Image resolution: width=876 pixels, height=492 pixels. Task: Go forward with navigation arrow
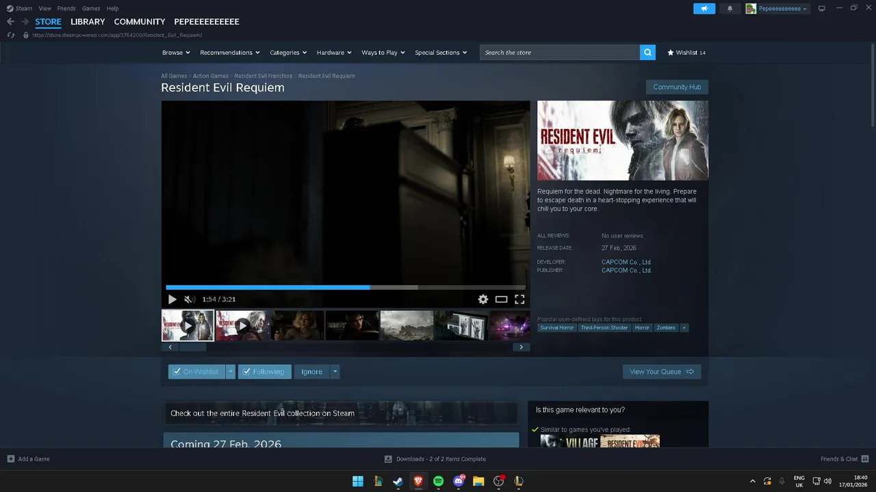pyautogui.click(x=25, y=22)
